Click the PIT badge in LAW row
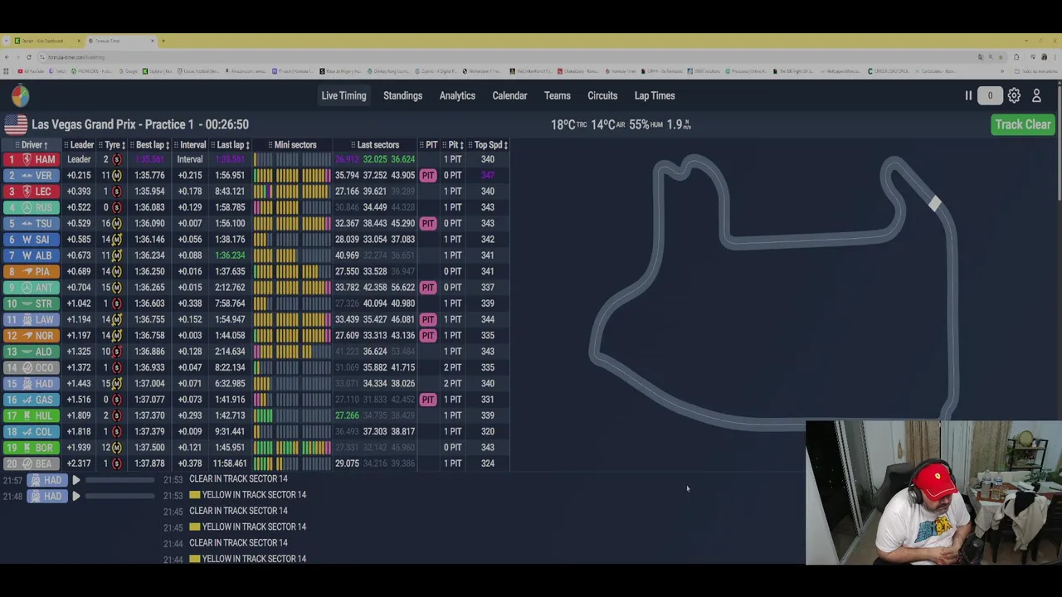Image resolution: width=1062 pixels, height=597 pixels. point(428,319)
